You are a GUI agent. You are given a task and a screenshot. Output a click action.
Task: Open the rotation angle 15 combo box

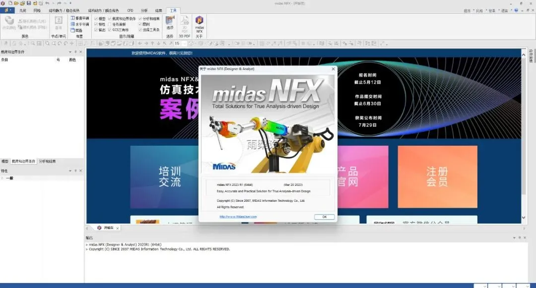pyautogui.click(x=180, y=43)
